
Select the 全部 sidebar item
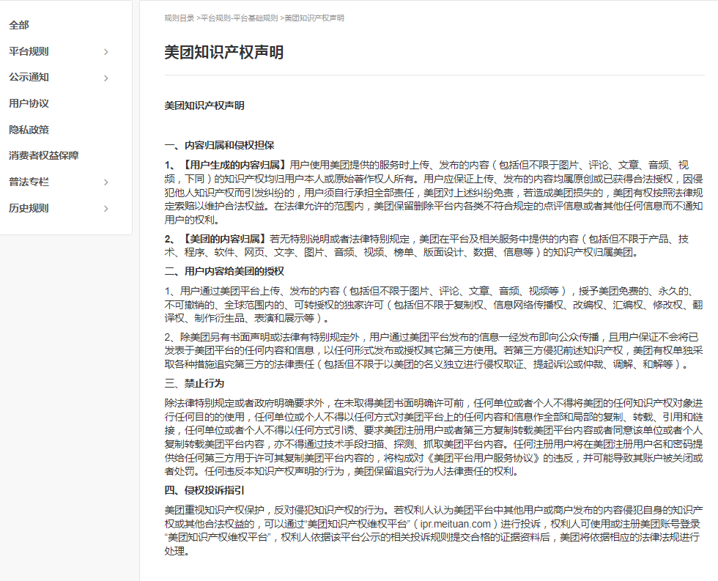click(19, 25)
